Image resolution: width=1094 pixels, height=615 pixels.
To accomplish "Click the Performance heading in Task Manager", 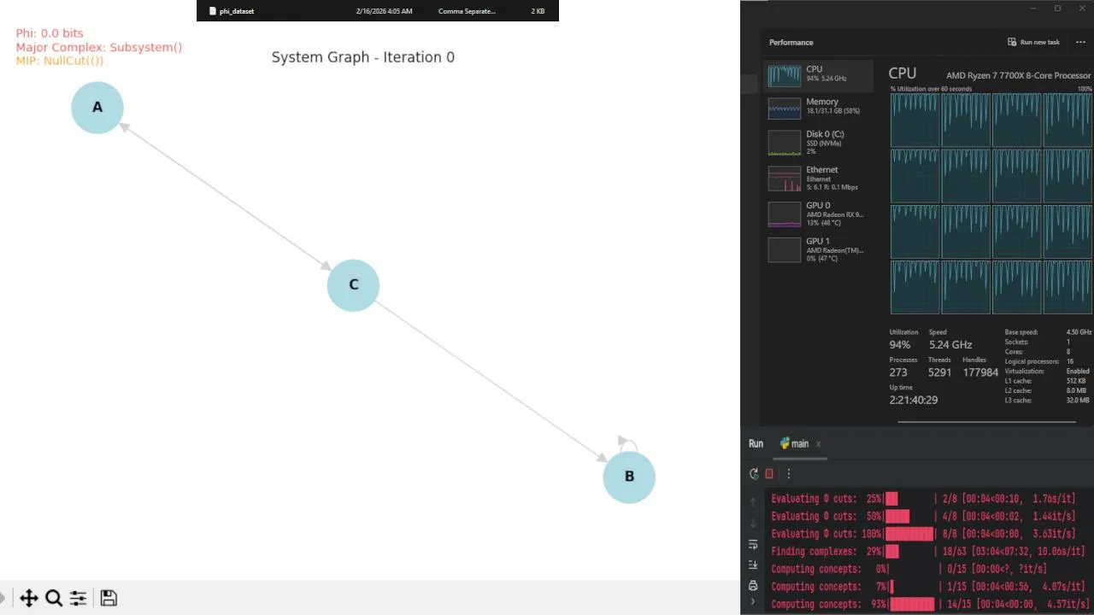I will (791, 42).
